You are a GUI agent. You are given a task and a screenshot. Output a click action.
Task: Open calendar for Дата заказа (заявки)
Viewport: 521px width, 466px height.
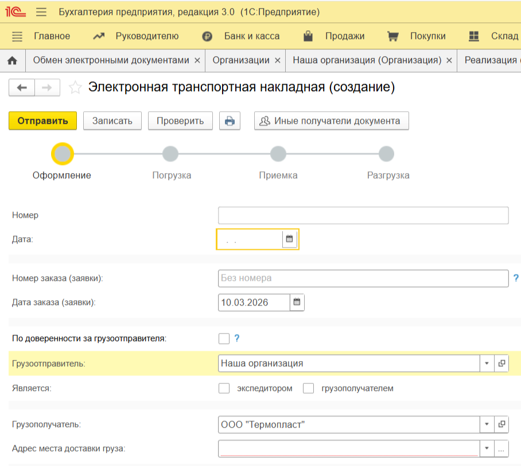(297, 302)
